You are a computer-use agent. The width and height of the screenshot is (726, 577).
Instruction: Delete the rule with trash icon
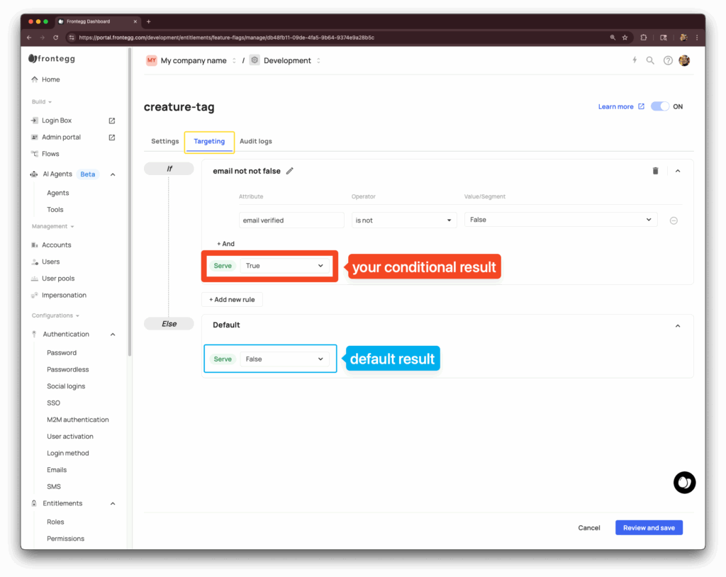(x=655, y=171)
